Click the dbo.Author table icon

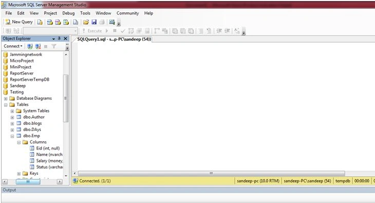(x=18, y=117)
